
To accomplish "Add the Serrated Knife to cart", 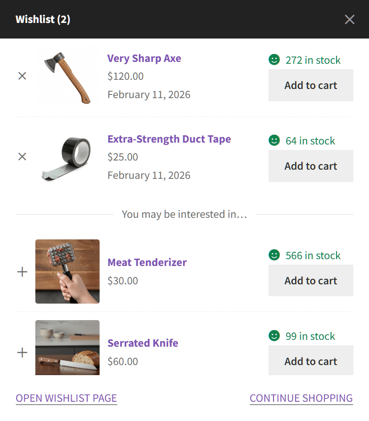I will [311, 360].
